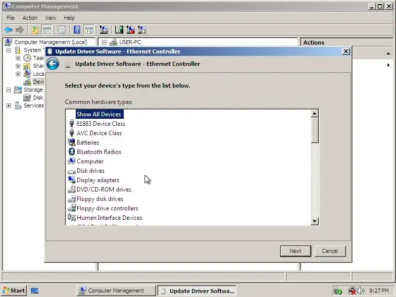Collapse the Actions pane section arrow
The image size is (396, 297).
[388, 53]
